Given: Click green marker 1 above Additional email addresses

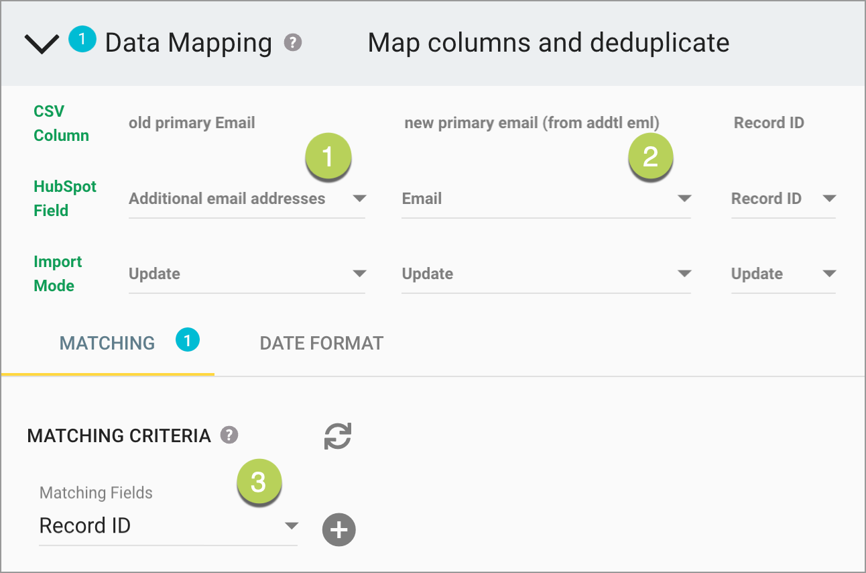Looking at the screenshot, I should pos(328,156).
